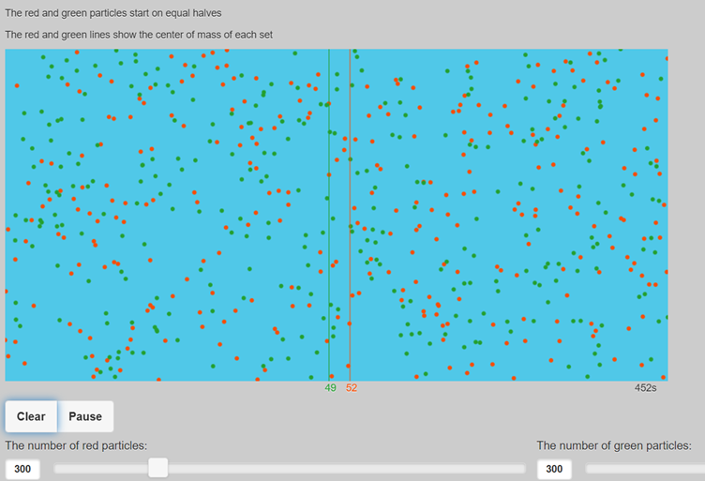Click the red 52 position label
This screenshot has height=481, width=705.
click(x=352, y=387)
